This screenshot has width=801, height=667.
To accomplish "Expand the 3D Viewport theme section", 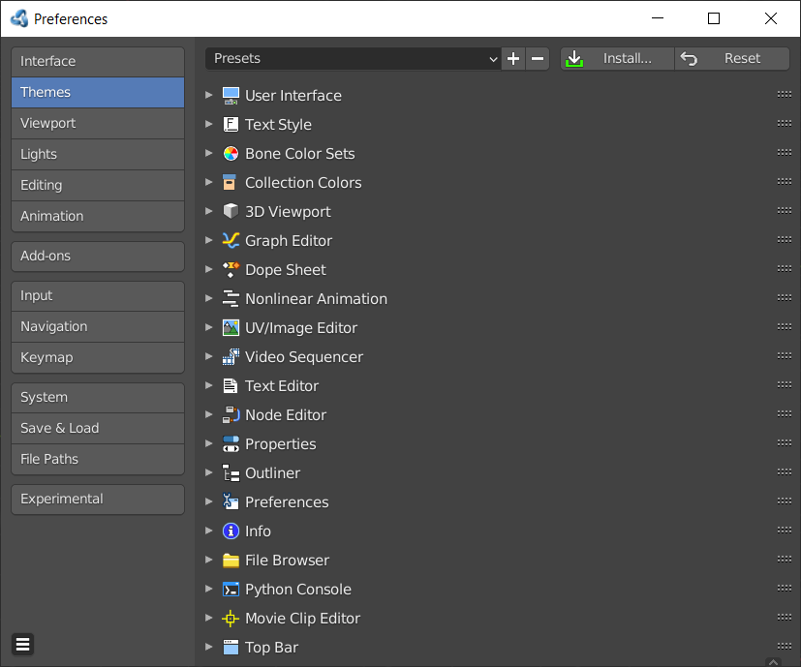I will [208, 211].
